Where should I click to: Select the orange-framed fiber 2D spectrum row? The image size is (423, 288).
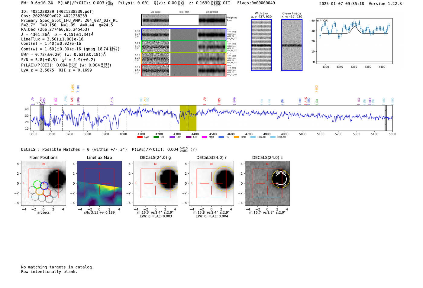pyautogui.click(x=184, y=58)
